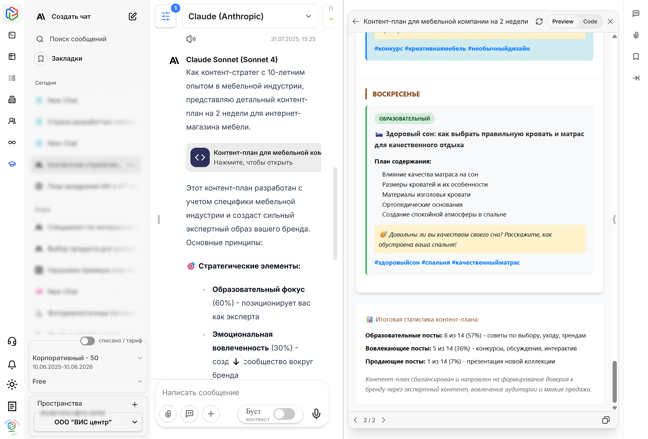This screenshot has height=439, width=648.
Task: Click the timestamp 31.07.2025, 15:25
Action: coord(293,39)
